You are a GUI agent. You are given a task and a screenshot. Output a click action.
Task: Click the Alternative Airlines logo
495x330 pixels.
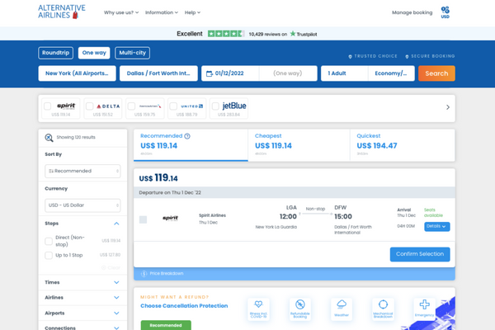click(62, 12)
